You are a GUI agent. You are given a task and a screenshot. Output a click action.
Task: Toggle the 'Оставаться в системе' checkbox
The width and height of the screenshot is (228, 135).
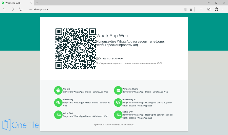tap(97, 58)
